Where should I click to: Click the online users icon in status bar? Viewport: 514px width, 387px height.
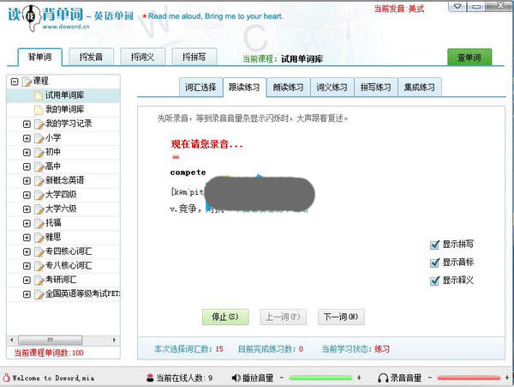pyautogui.click(x=150, y=378)
